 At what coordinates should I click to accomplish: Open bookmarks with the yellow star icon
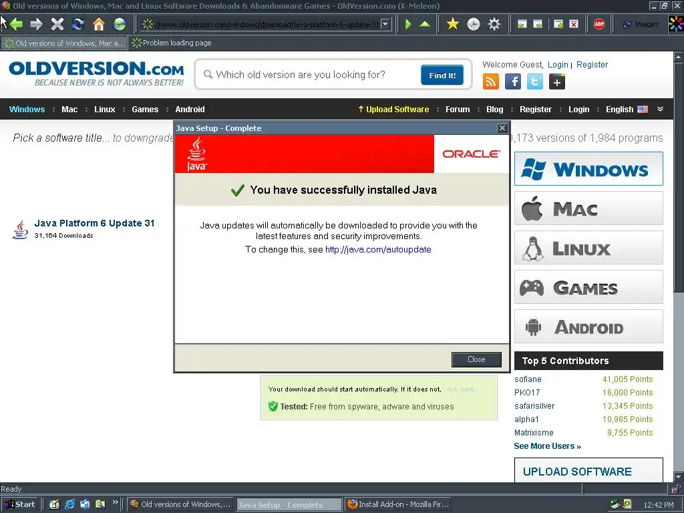[453, 24]
